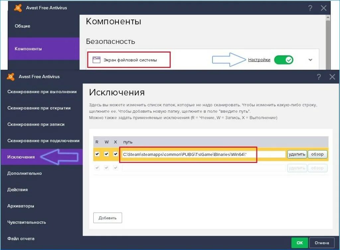
Task: Click удалить button in empty row
Action: (x=297, y=168)
